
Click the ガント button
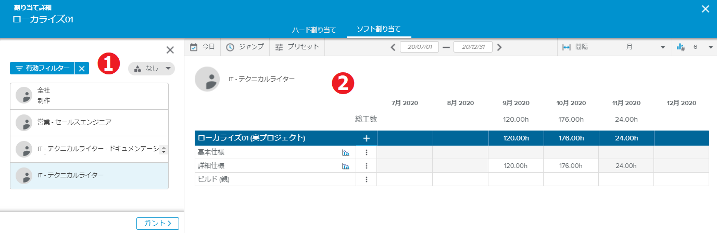[158, 224]
